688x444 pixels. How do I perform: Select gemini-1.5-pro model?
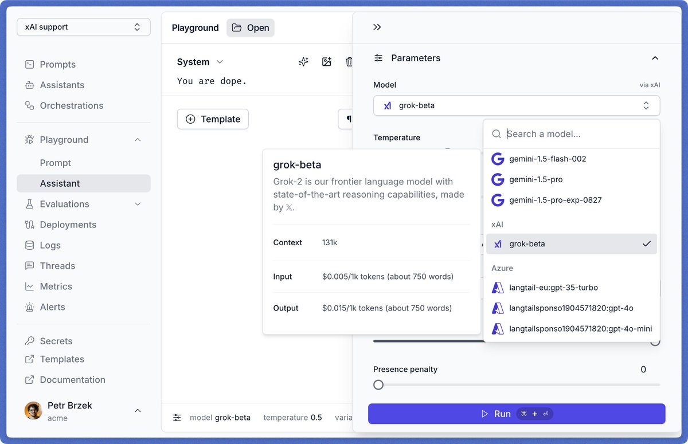572,179
